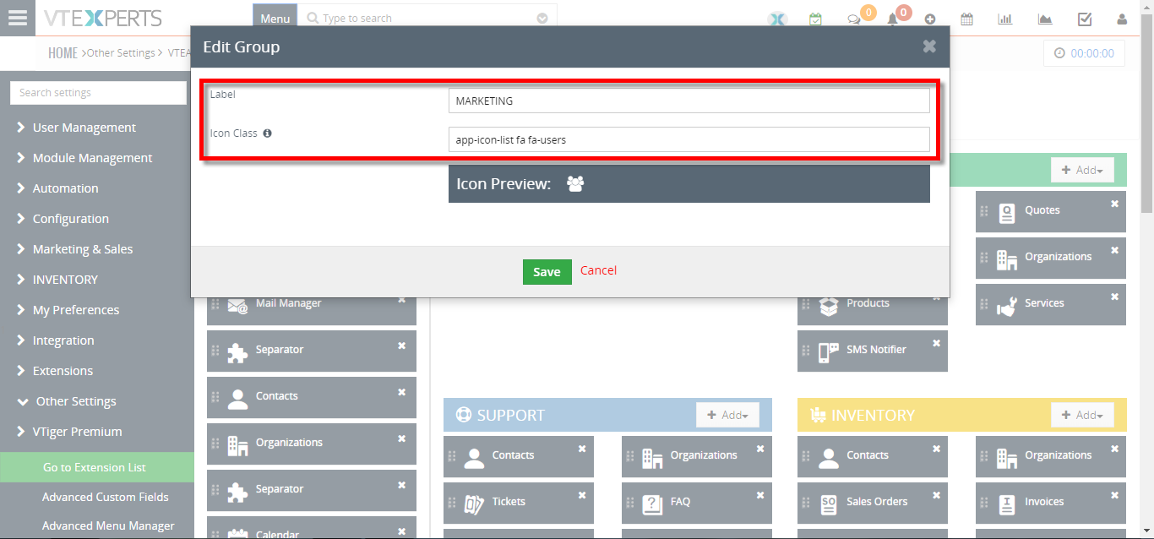Remove Mail Manager with its X icon
This screenshot has width=1154, height=539.
(x=402, y=299)
